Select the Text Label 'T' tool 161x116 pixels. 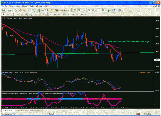point(40,14)
